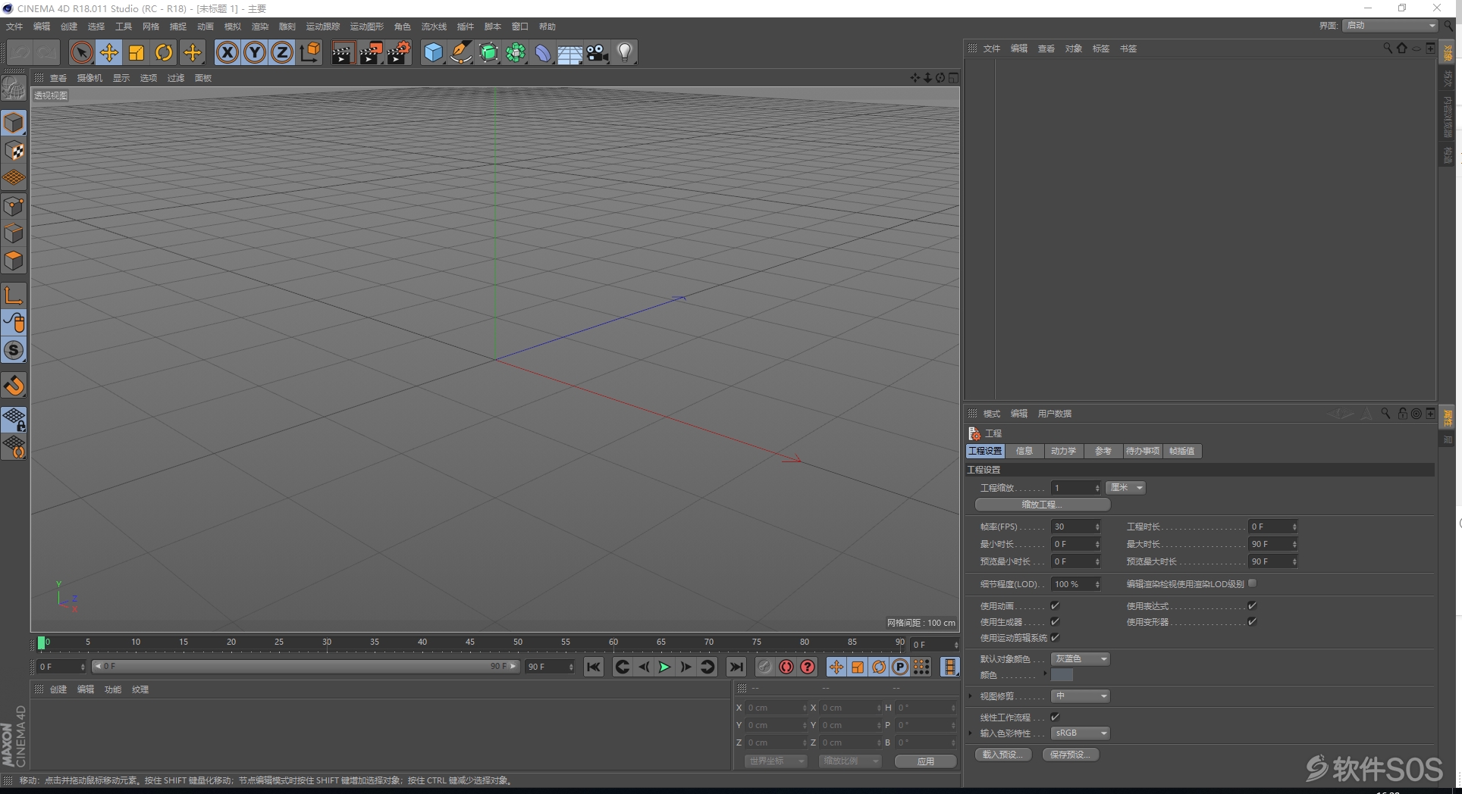Toggle X axis lock
This screenshot has width=1462, height=794.
click(x=227, y=52)
